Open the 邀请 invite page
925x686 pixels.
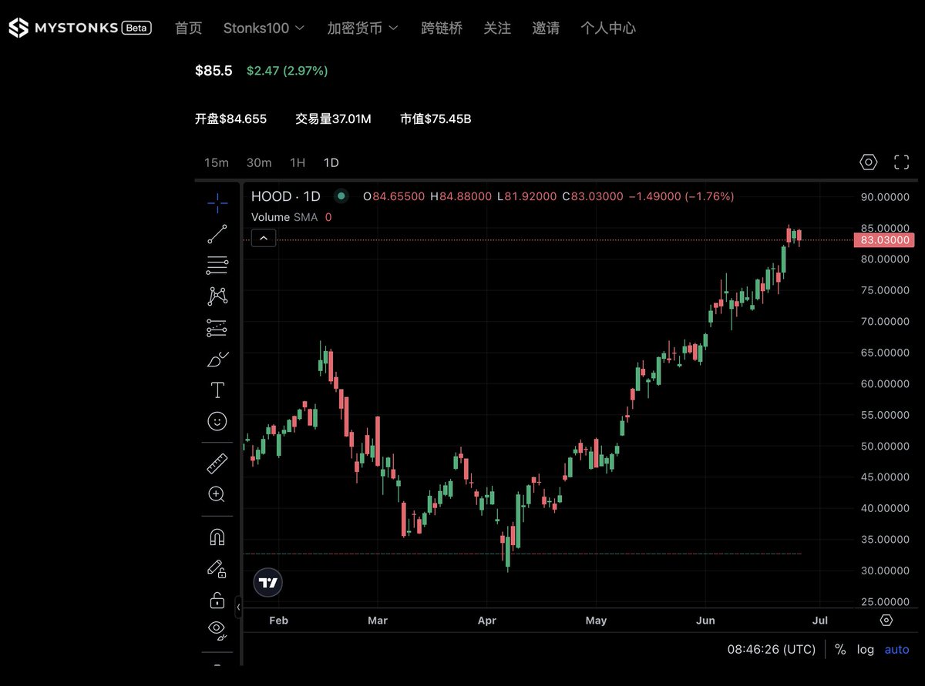tap(546, 28)
